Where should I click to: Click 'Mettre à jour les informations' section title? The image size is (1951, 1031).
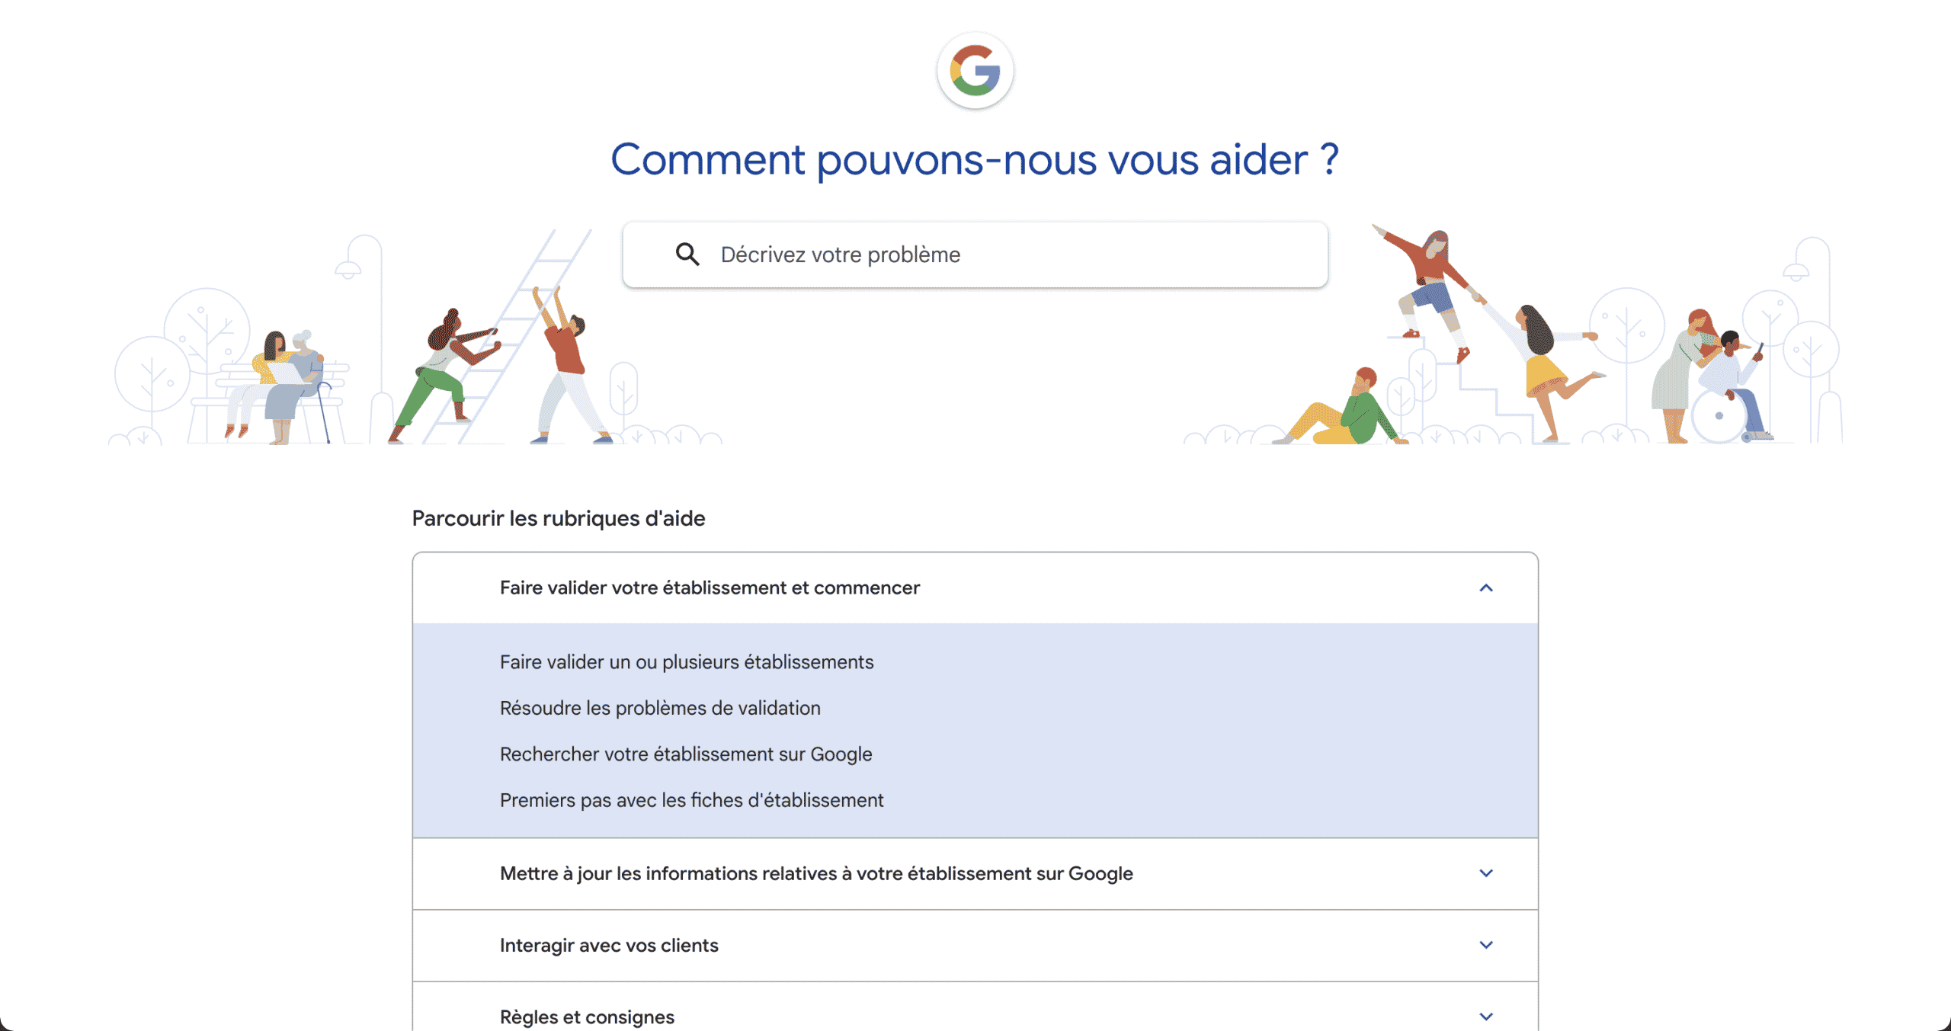click(816, 873)
